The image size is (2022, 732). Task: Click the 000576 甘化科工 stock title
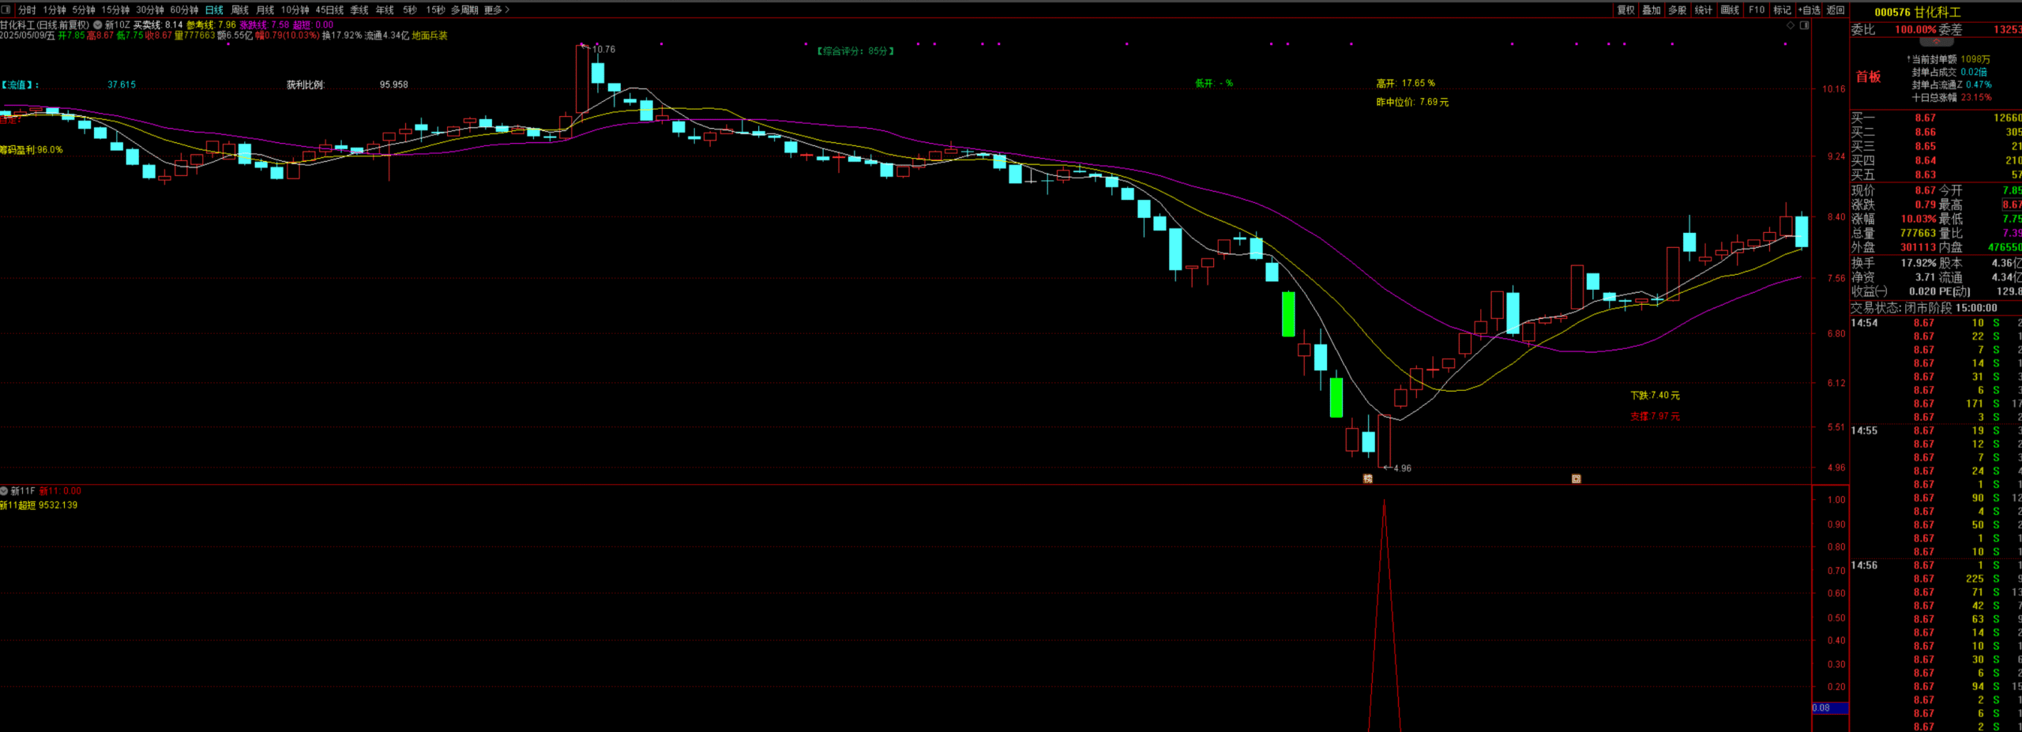tap(1916, 12)
